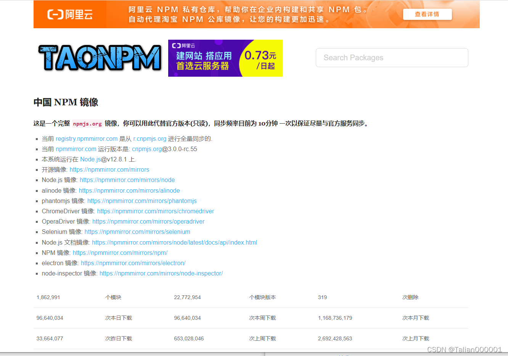Click the Aliyun logo in orange banner

[70, 14]
